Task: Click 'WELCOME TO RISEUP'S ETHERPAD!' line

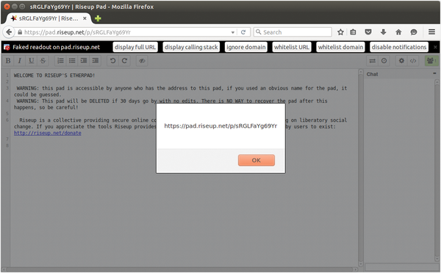Action: pos(54,76)
